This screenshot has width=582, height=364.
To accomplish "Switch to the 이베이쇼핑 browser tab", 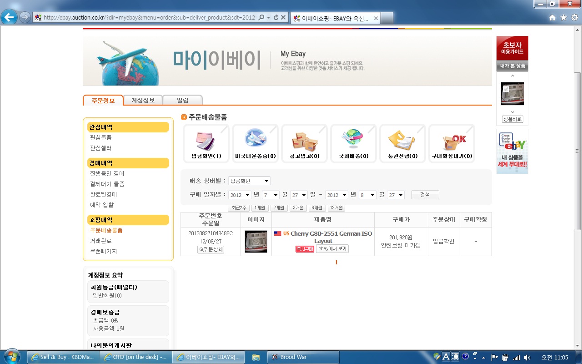I will [x=335, y=18].
